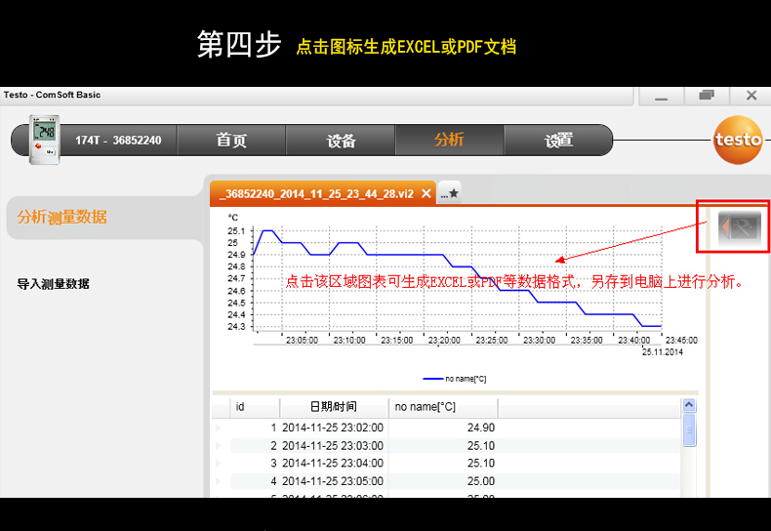
Task: Select the 分析 (Analysis) tab
Action: [x=449, y=141]
